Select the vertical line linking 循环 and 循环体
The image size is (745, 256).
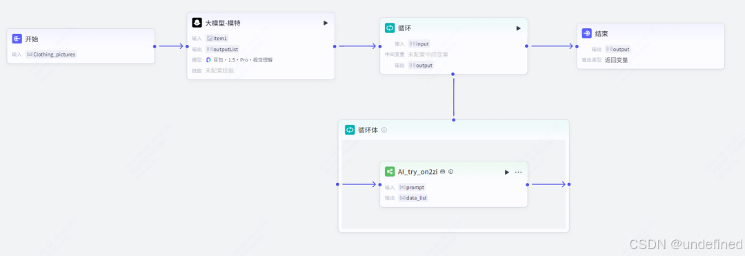[x=454, y=97]
